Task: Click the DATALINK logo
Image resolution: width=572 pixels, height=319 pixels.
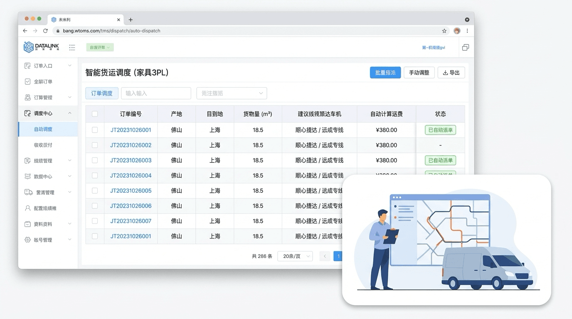Action: [41, 47]
